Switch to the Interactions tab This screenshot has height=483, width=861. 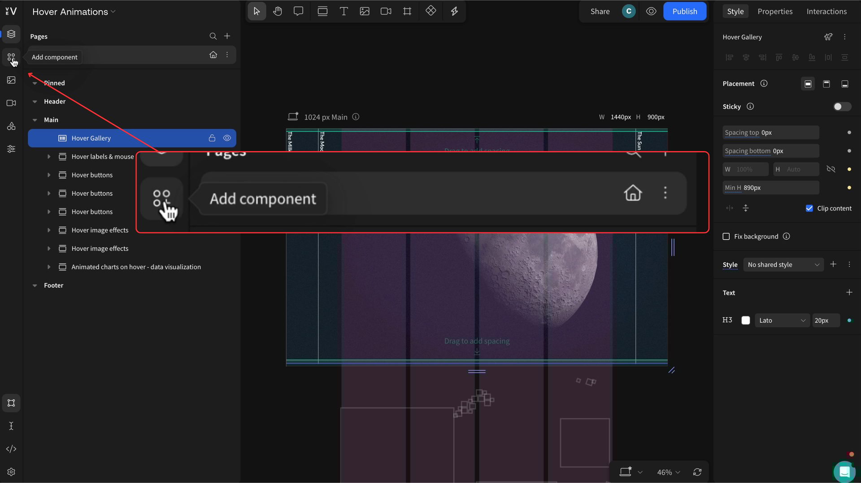pos(826,11)
